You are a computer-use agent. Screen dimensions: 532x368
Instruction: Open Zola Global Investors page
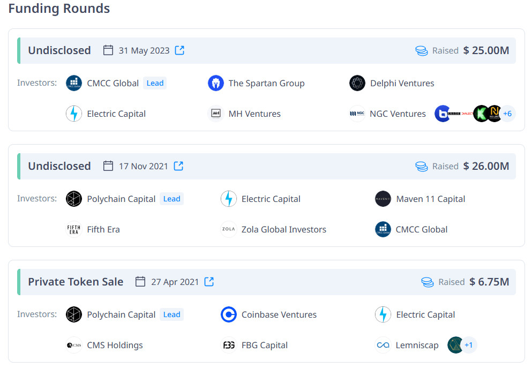pos(283,229)
